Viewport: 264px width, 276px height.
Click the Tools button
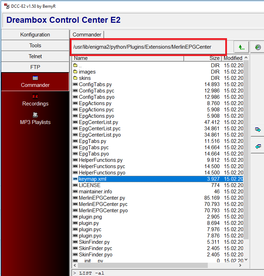[35, 46]
